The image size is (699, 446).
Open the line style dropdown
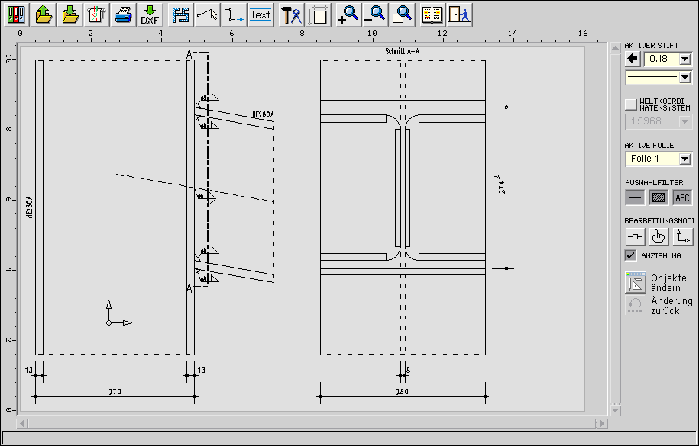pyautogui.click(x=684, y=77)
